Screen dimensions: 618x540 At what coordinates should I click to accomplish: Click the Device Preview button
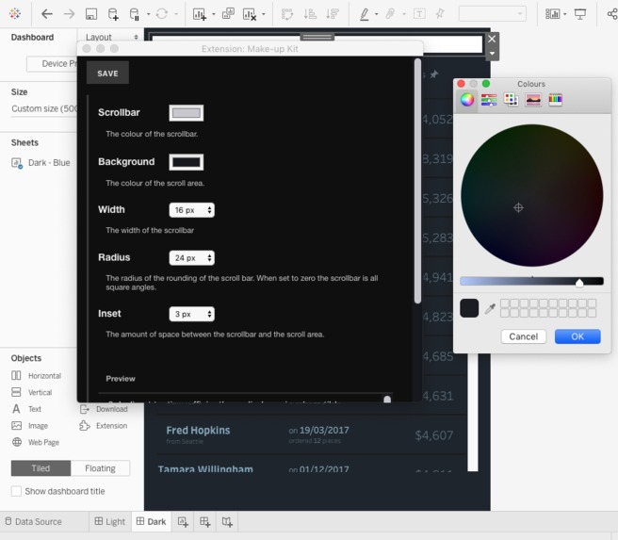click(52, 64)
